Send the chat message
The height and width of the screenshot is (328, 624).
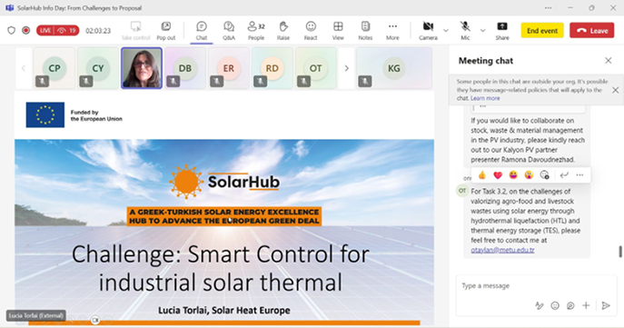tap(606, 305)
